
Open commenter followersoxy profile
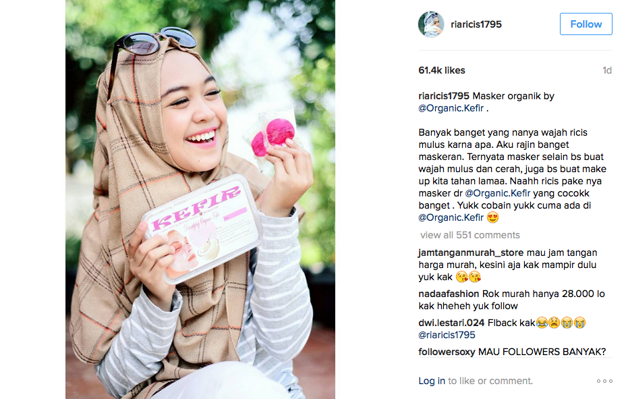pyautogui.click(x=447, y=352)
